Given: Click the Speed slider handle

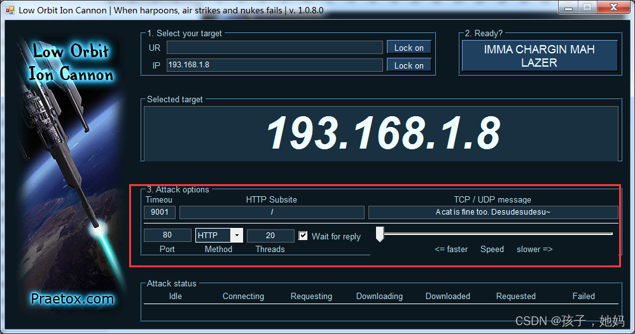Looking at the screenshot, I should coord(379,234).
